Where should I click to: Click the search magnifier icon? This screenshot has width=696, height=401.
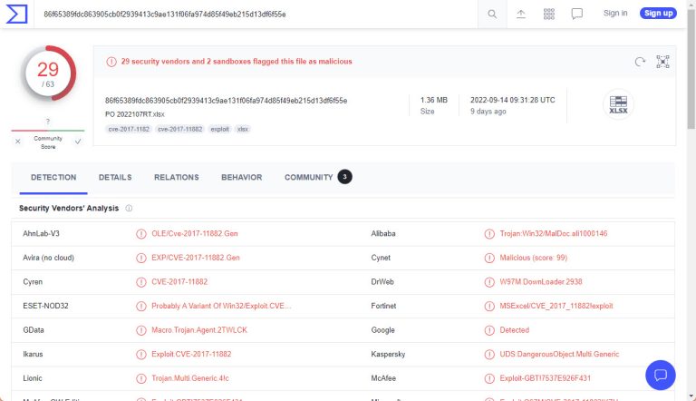492,15
